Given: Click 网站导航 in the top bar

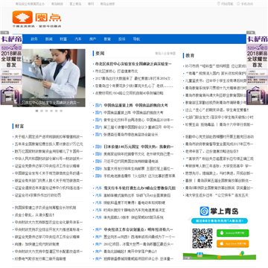Looking at the screenshot, I should pos(227,4).
